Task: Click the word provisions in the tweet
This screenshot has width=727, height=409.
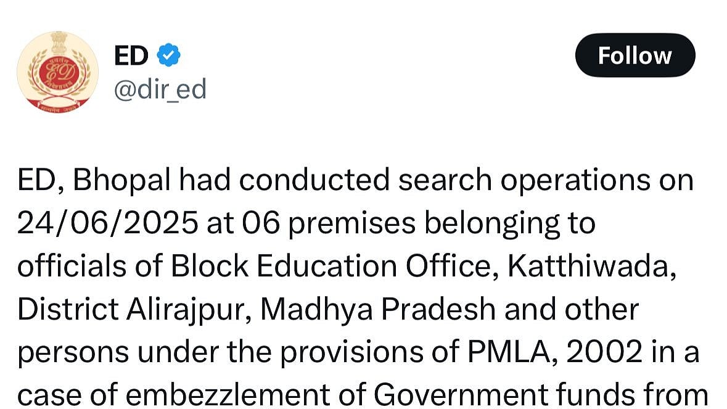Action: (x=351, y=353)
